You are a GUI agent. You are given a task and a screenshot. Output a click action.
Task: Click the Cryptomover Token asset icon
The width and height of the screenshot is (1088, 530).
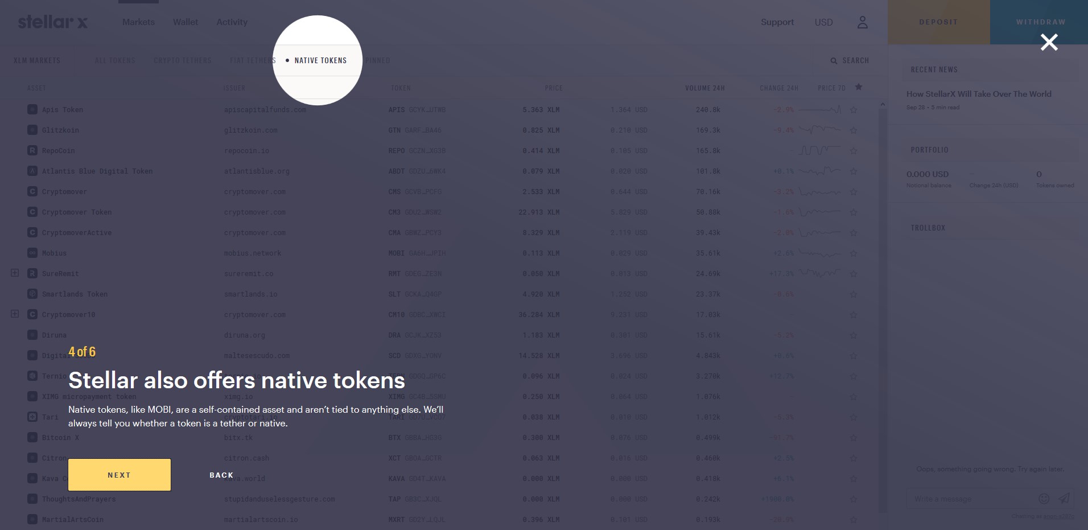32,212
